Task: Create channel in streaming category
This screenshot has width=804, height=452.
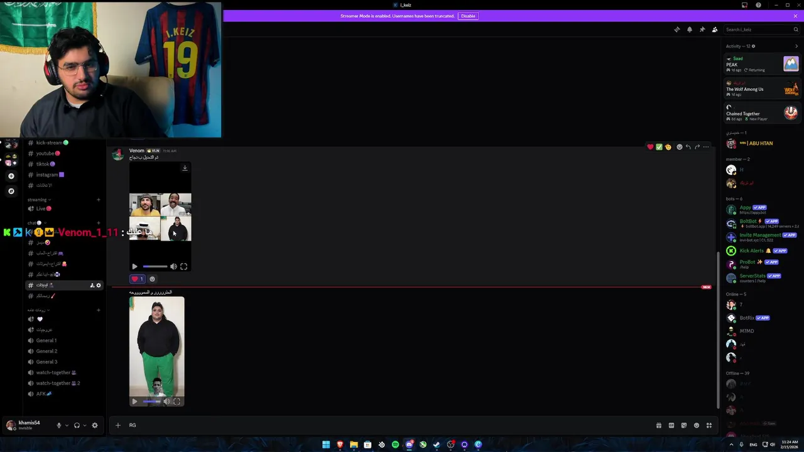Action: point(99,200)
